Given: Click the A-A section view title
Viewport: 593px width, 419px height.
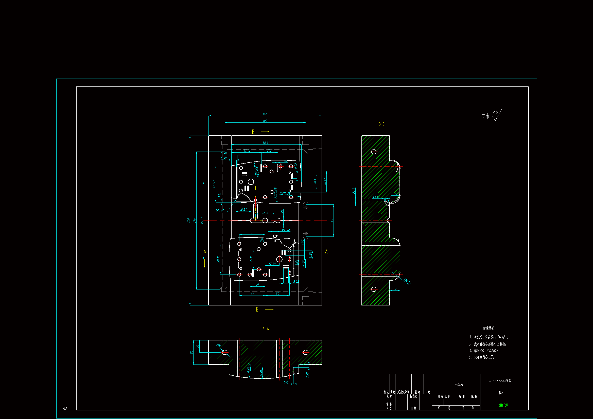Looking at the screenshot, I should (x=266, y=329).
